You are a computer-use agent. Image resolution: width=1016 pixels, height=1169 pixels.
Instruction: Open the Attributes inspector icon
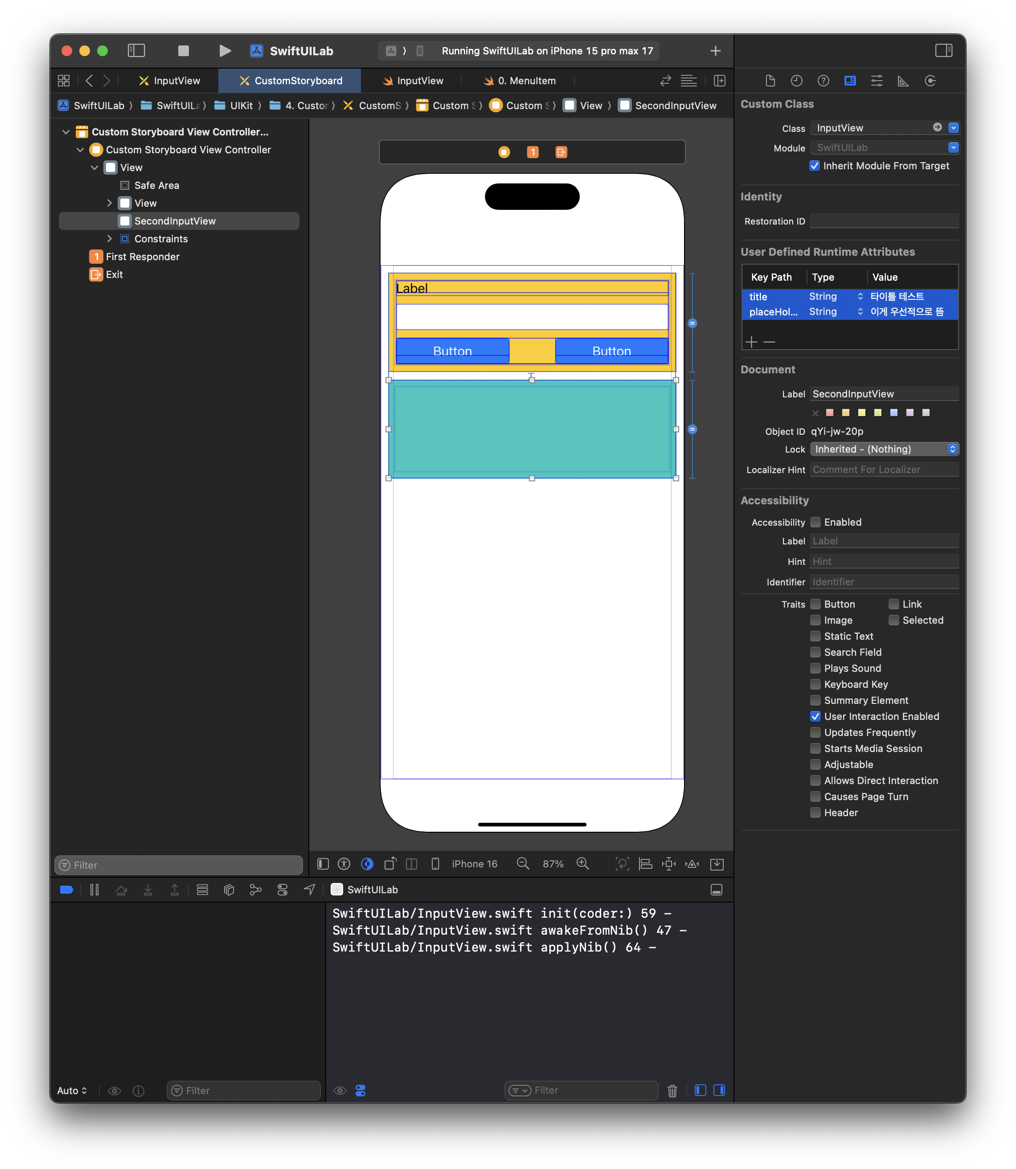877,81
